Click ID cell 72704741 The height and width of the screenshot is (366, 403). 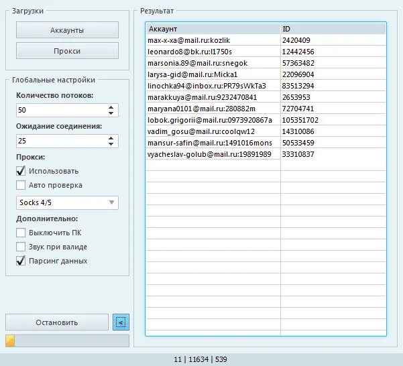(333, 109)
